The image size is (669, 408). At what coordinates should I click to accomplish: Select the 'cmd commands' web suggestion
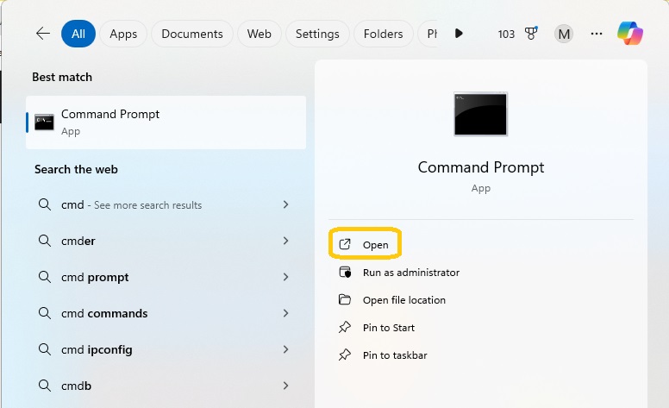click(x=166, y=313)
